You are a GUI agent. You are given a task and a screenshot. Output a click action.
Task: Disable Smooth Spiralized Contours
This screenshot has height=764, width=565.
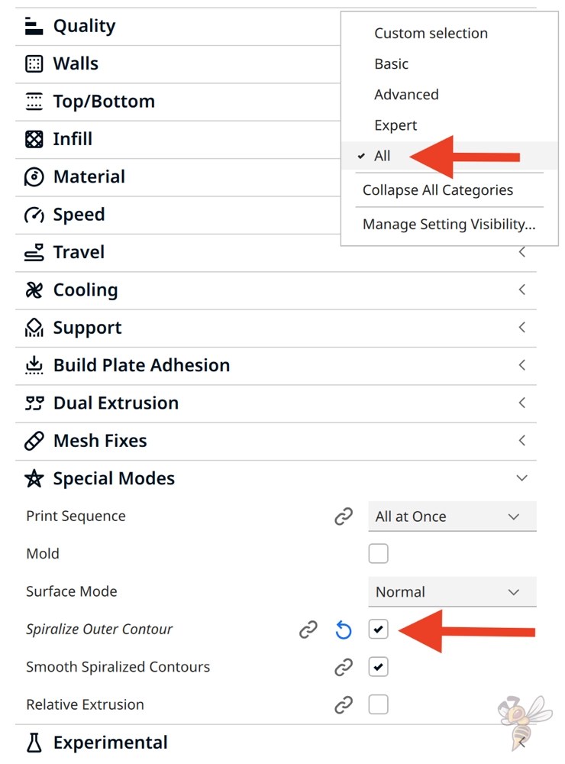(x=378, y=666)
